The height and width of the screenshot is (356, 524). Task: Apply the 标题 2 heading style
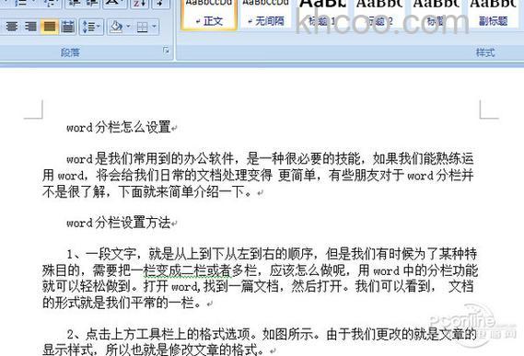point(379,15)
